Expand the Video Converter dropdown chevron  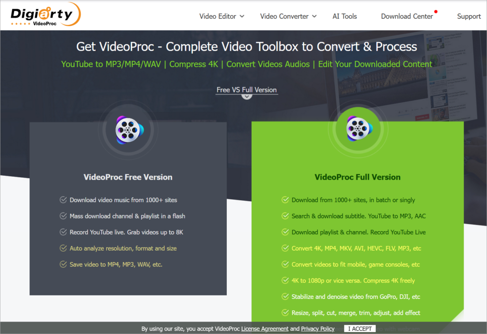pyautogui.click(x=314, y=17)
